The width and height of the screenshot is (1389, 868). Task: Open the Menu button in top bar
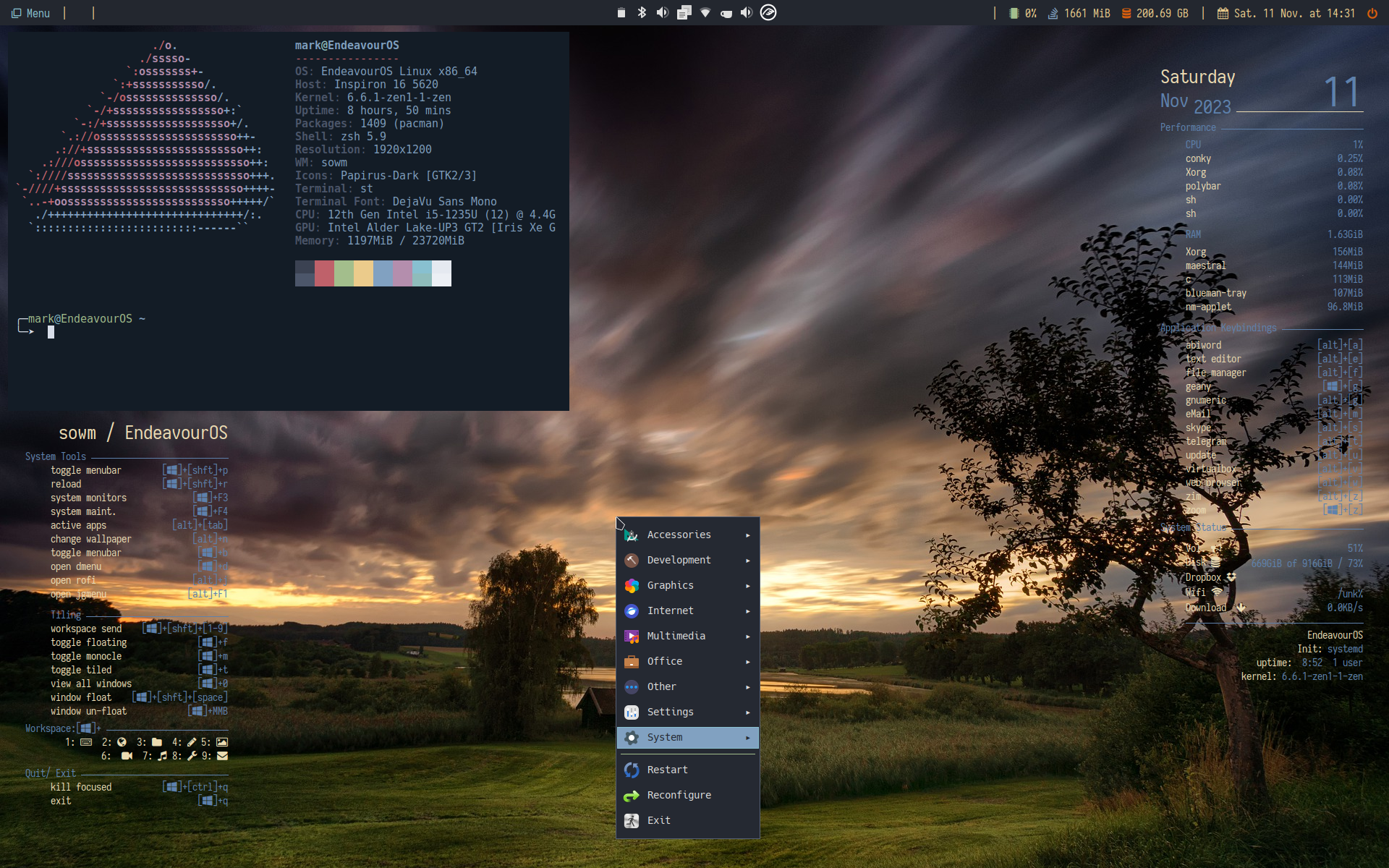click(31, 13)
